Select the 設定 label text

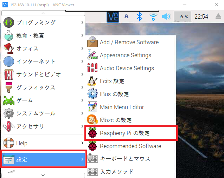pyautogui.click(x=22, y=159)
